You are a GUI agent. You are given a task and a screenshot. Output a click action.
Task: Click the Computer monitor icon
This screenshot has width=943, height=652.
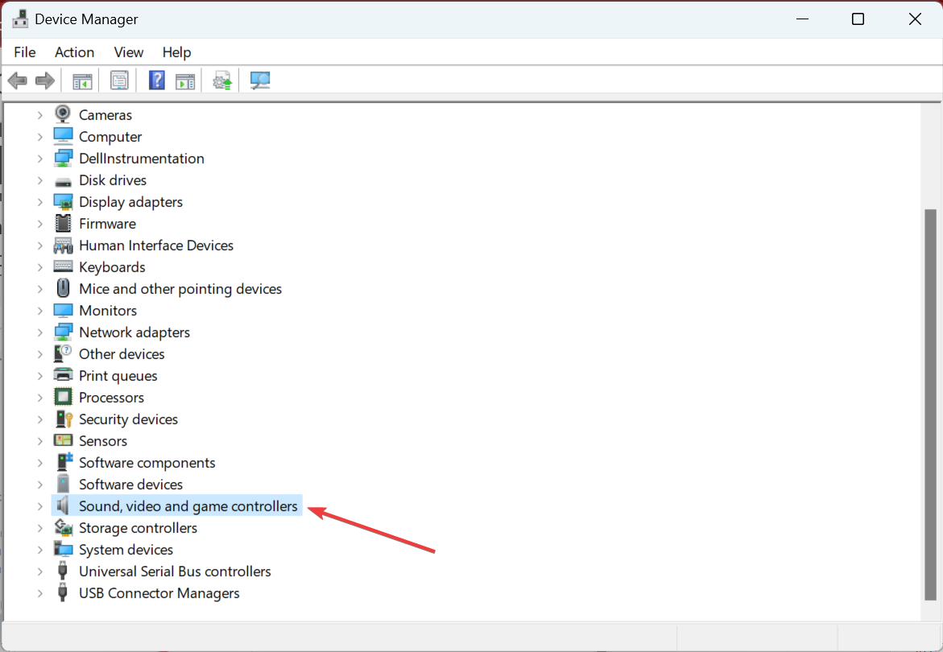point(63,136)
